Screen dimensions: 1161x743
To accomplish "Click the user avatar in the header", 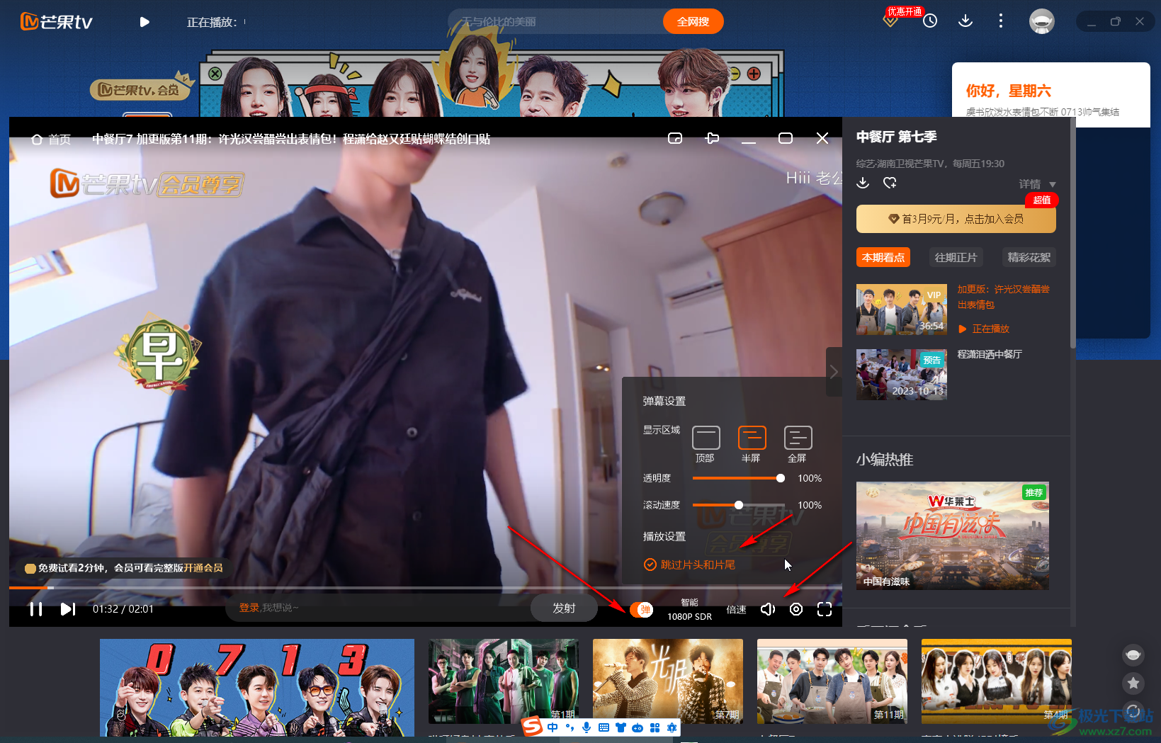I will pos(1042,21).
